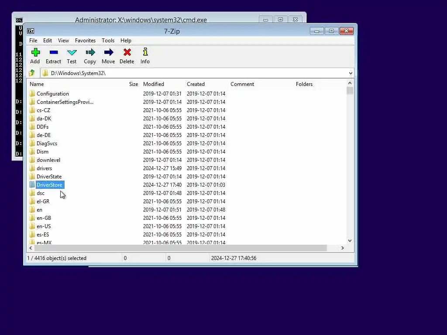
Task: Maximize the 7-Zip window
Action: 331,31
